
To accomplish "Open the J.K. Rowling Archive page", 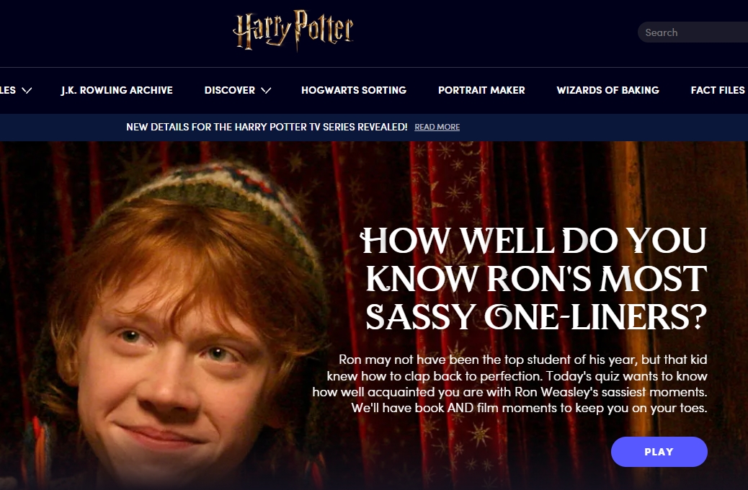I will pos(117,90).
